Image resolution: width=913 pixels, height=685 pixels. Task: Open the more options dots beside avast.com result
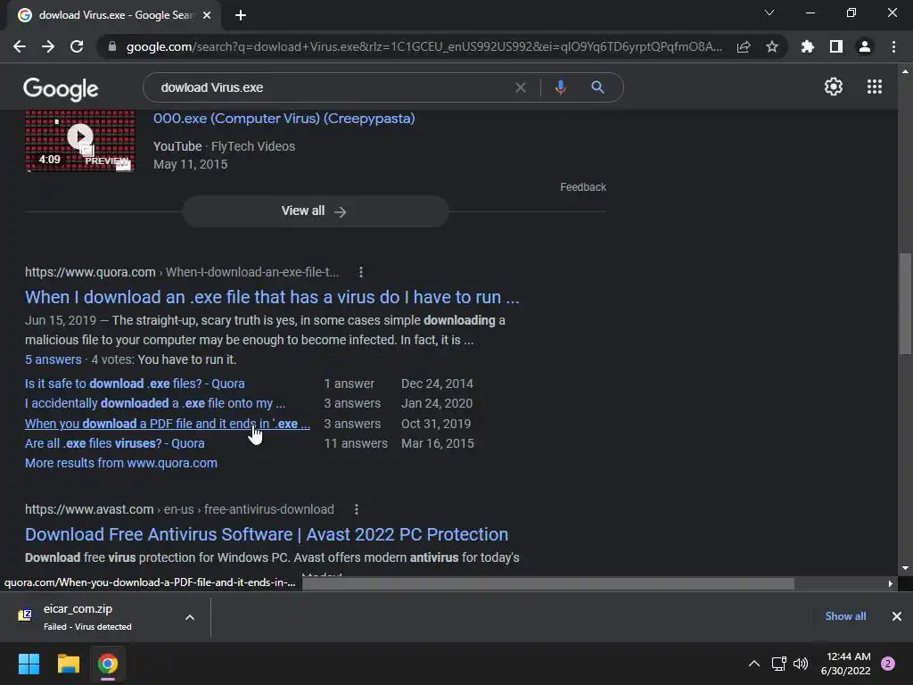click(x=357, y=509)
